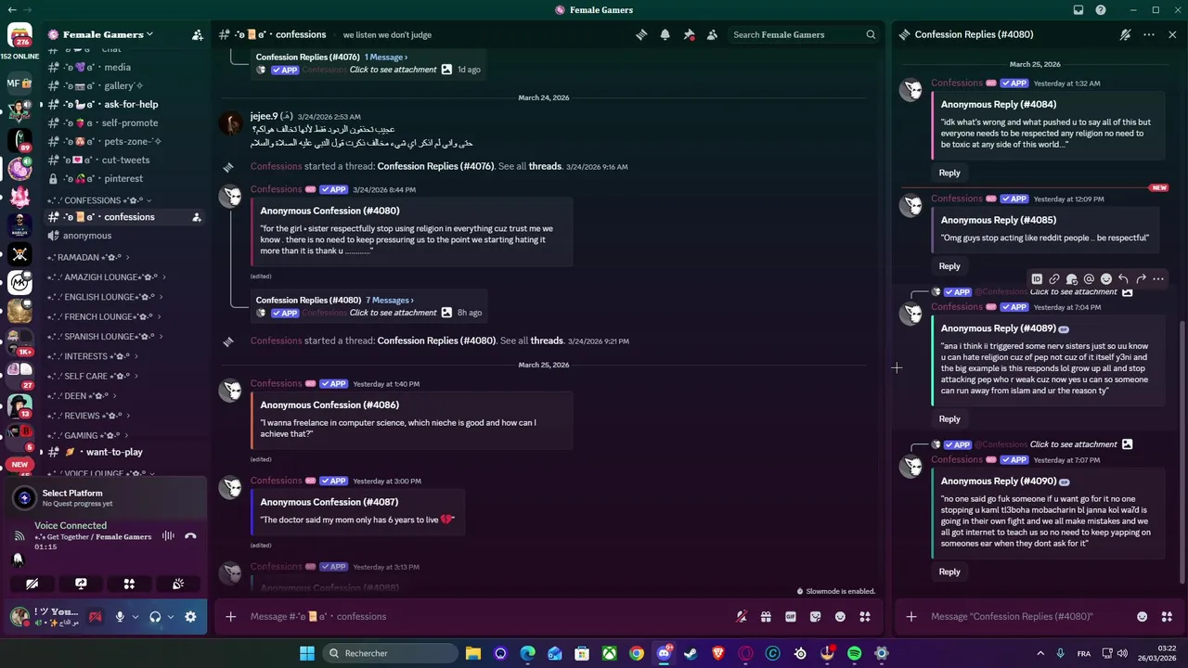Screen dimensions: 1188x668
Task: Toggle headphone deafen in user panel
Action: coord(155,616)
